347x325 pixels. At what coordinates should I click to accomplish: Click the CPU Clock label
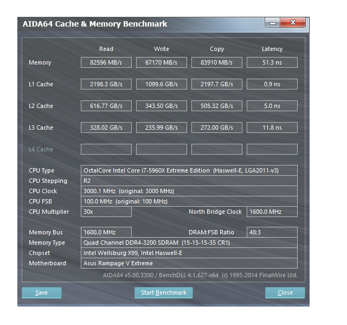pyautogui.click(x=43, y=191)
